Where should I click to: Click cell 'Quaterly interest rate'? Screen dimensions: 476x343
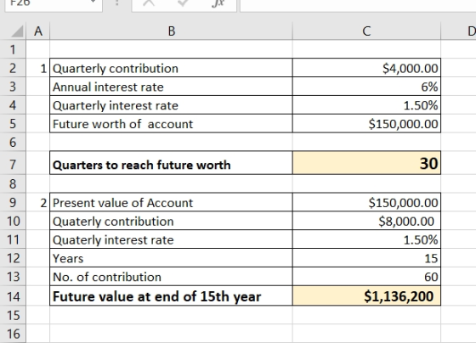click(171, 239)
